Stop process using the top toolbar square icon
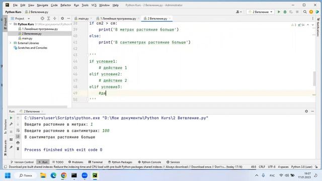Image resolution: width=322 pixels, height=181 pixels. 297,12
